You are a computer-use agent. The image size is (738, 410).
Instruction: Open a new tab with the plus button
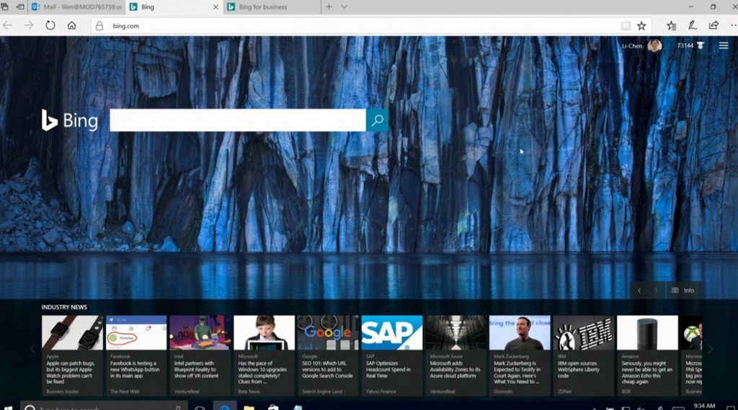click(x=329, y=7)
